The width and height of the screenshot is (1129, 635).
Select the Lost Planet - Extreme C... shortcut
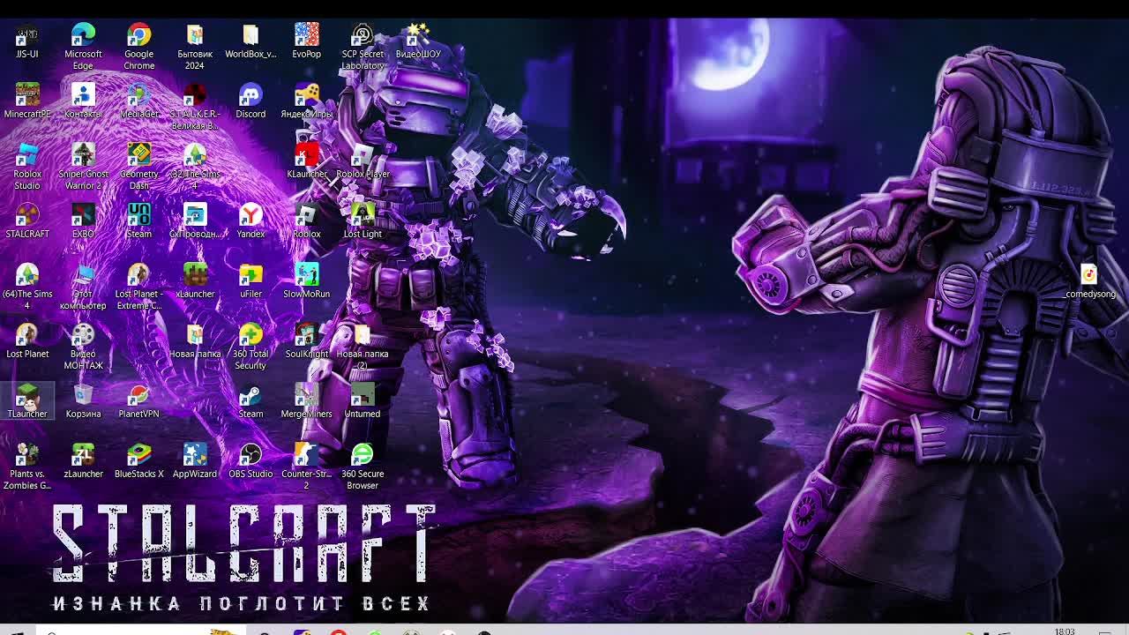(138, 287)
